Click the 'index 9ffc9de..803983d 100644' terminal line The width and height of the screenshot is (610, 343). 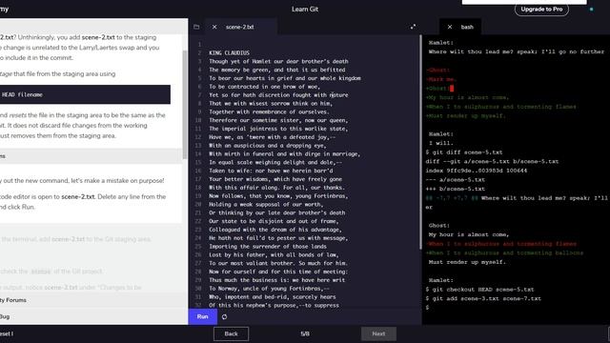pyautogui.click(x=477, y=171)
